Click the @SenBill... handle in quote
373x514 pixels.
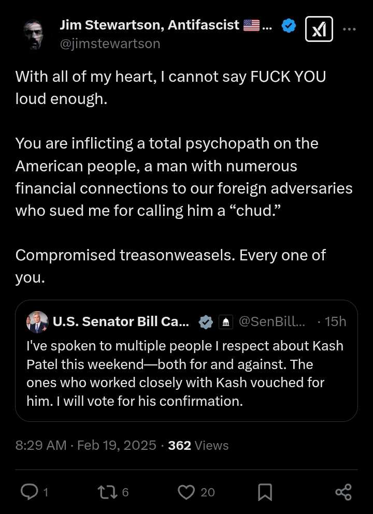272,321
